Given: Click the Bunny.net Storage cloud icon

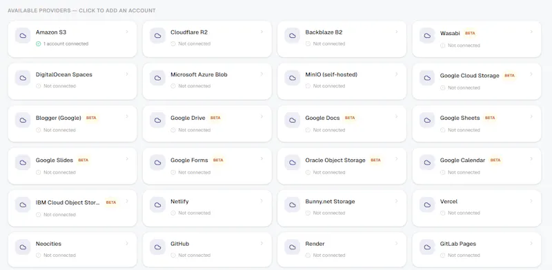Looking at the screenshot, I should pyautogui.click(x=292, y=205).
